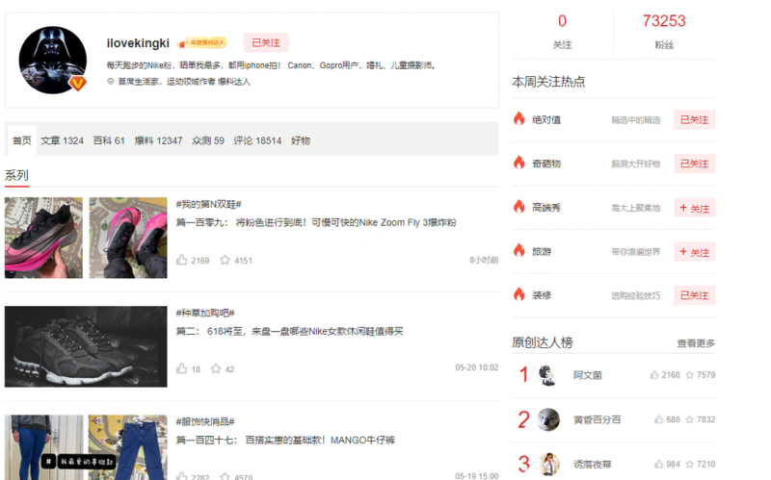
Task: Click 黄昏百分百's avatar in ranking list
Action: 548,419
